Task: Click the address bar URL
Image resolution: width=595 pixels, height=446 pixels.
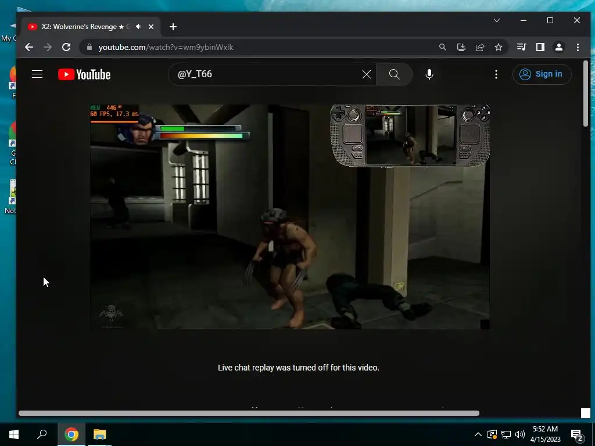Action: [x=166, y=47]
